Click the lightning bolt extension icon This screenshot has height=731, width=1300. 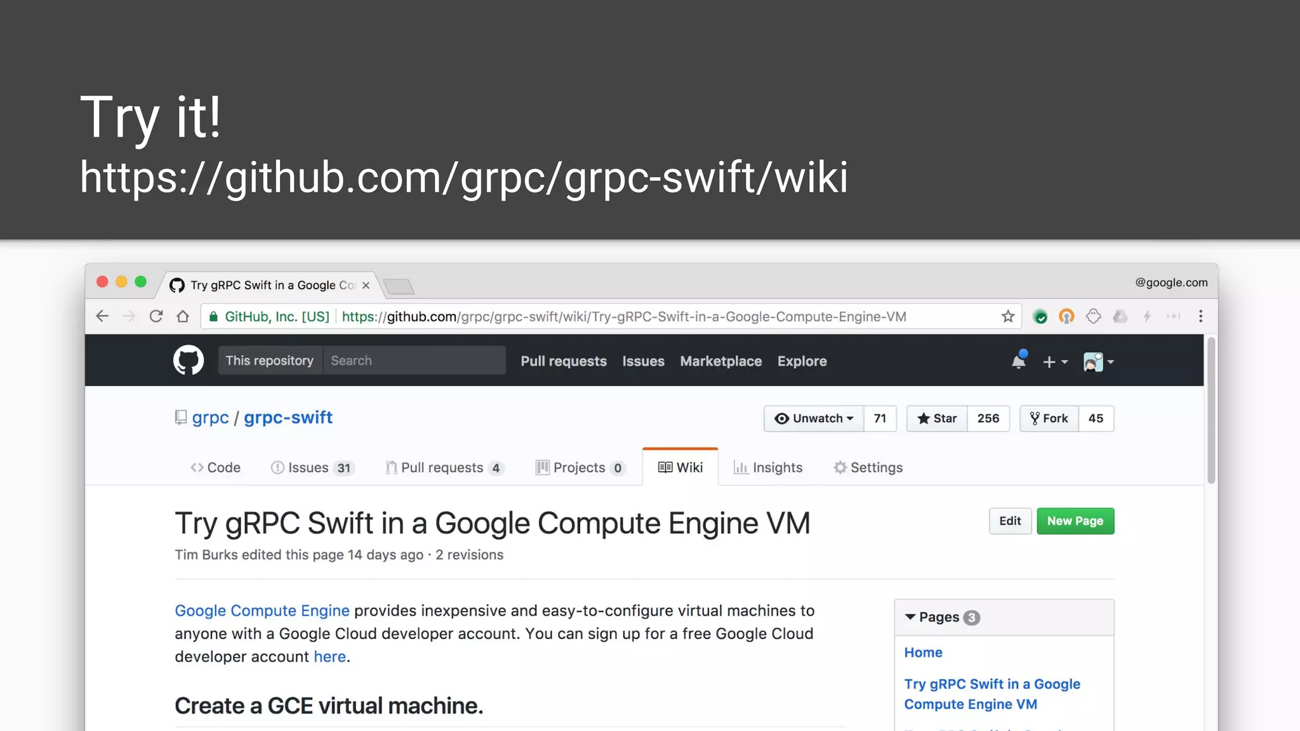pyautogui.click(x=1147, y=316)
